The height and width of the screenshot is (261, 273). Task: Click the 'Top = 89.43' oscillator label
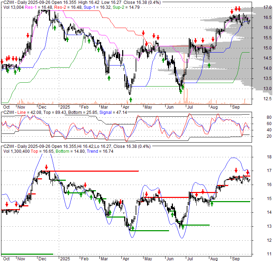[55, 112]
